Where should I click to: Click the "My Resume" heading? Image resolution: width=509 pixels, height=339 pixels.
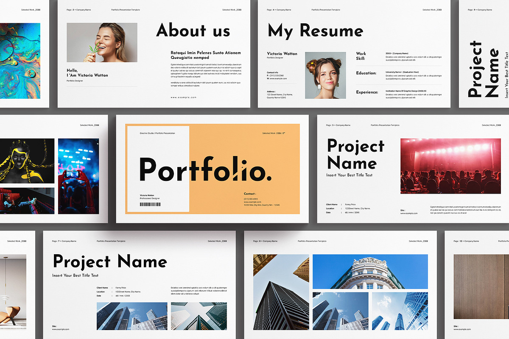[315, 31]
